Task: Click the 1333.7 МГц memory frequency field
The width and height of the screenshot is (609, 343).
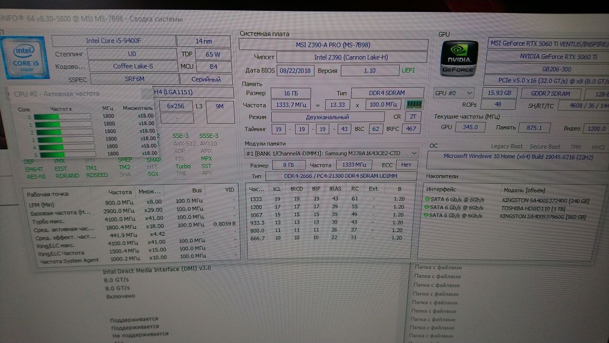Action: (291, 105)
